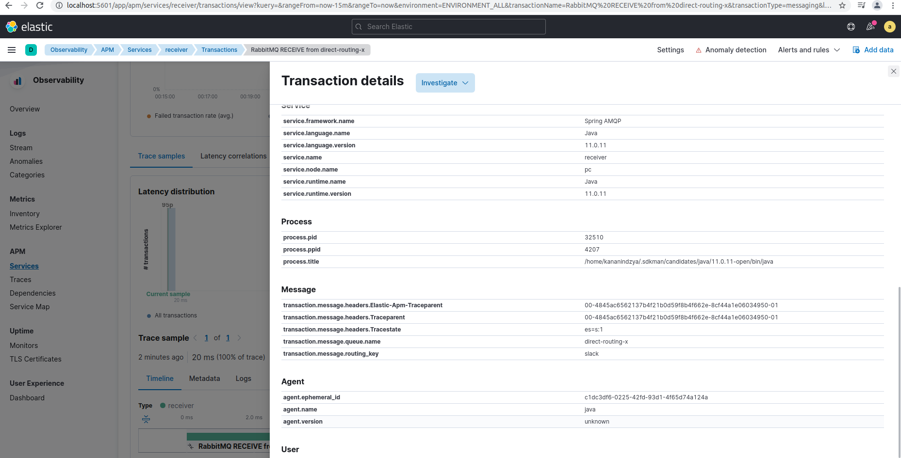Select the Timeline tab
The height and width of the screenshot is (458, 901).
160,379
